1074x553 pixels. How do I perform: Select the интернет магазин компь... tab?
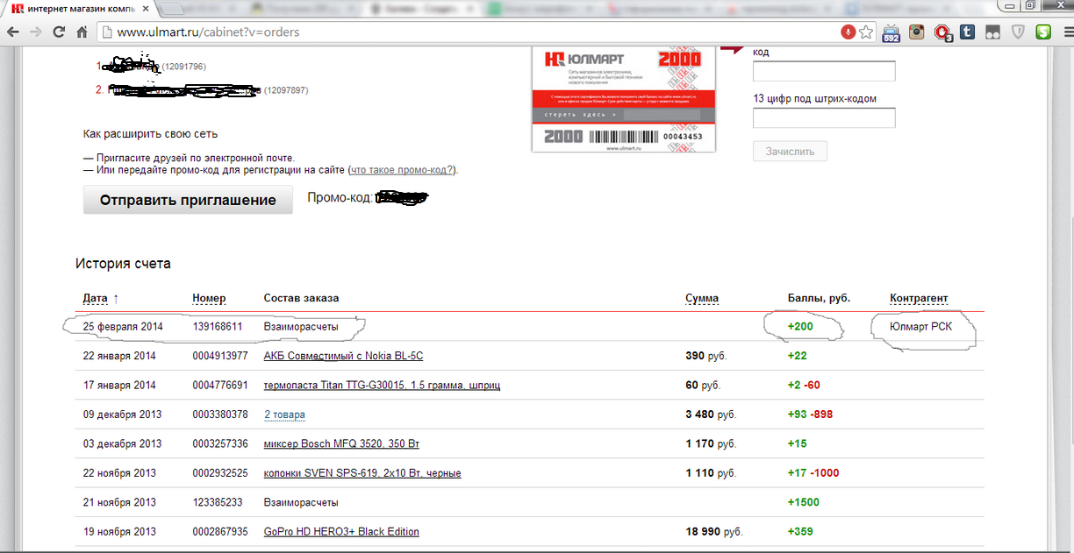point(79,8)
